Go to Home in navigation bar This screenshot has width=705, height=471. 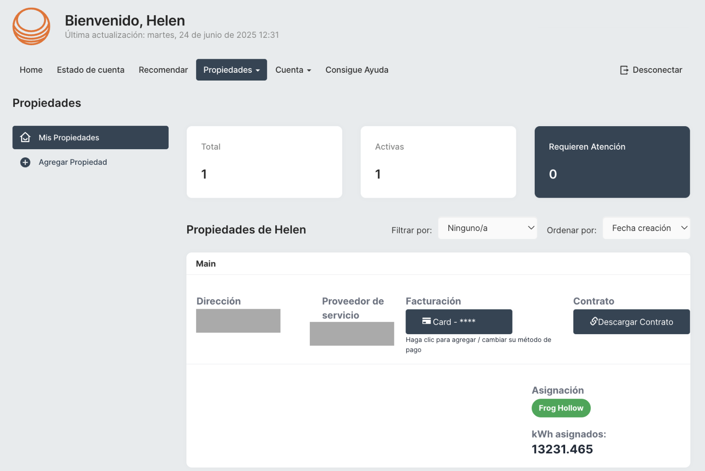click(31, 70)
